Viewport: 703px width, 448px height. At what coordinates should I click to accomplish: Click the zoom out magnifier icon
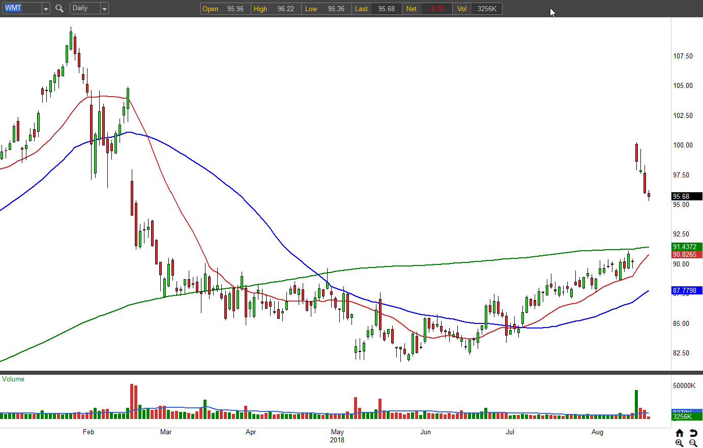[693, 443]
